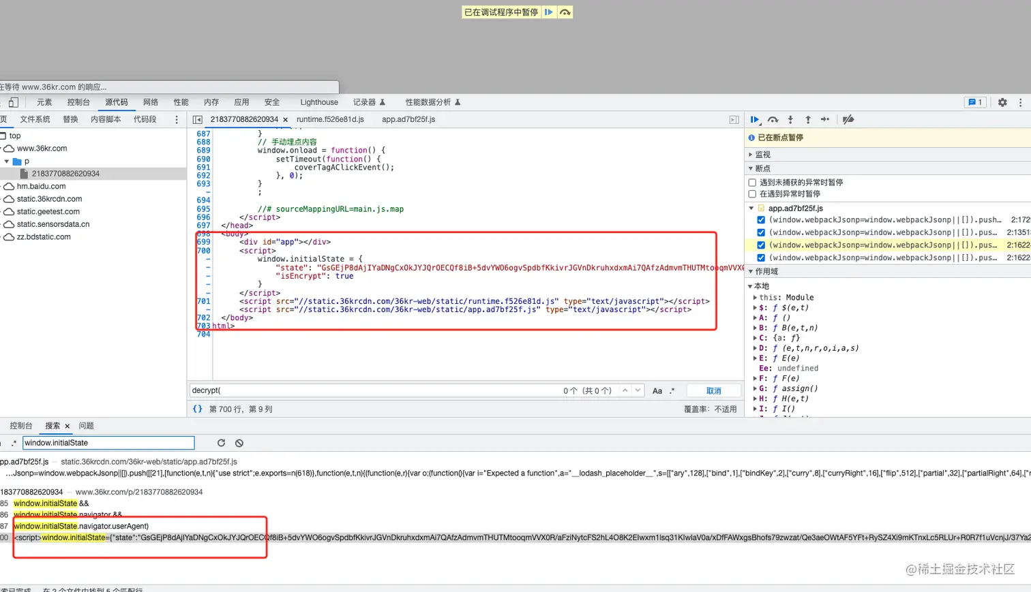Click the window.initialState search input
This screenshot has height=592, width=1031.
pos(108,443)
